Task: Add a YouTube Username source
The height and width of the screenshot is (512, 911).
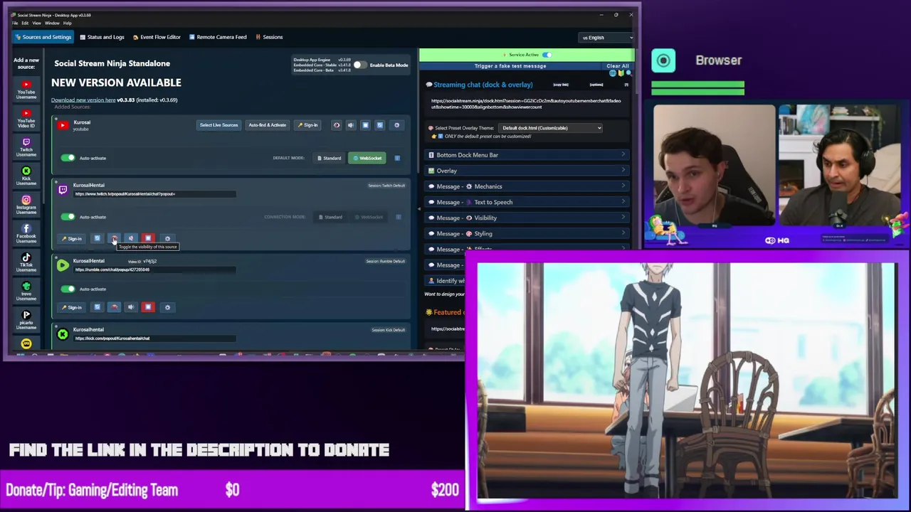Action: coord(26,89)
